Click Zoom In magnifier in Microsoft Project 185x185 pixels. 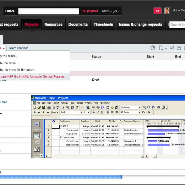coord(144,107)
